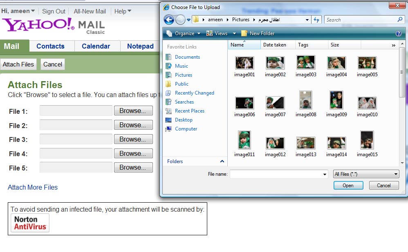The height and width of the screenshot is (252, 408).
Task: Switch to the Calendar tab
Action: [x=96, y=46]
